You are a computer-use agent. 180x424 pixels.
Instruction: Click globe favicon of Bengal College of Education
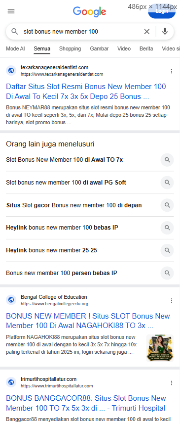coord(11,300)
